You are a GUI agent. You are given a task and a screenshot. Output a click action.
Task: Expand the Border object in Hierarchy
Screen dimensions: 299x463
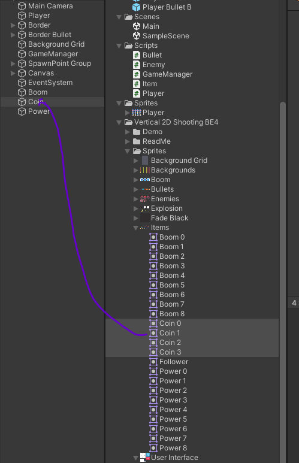pos(13,25)
